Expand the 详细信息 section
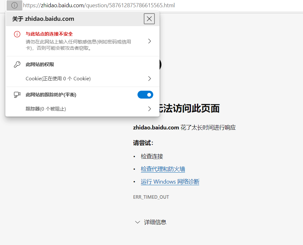Image resolution: width=303 pixels, height=245 pixels. (x=150, y=222)
